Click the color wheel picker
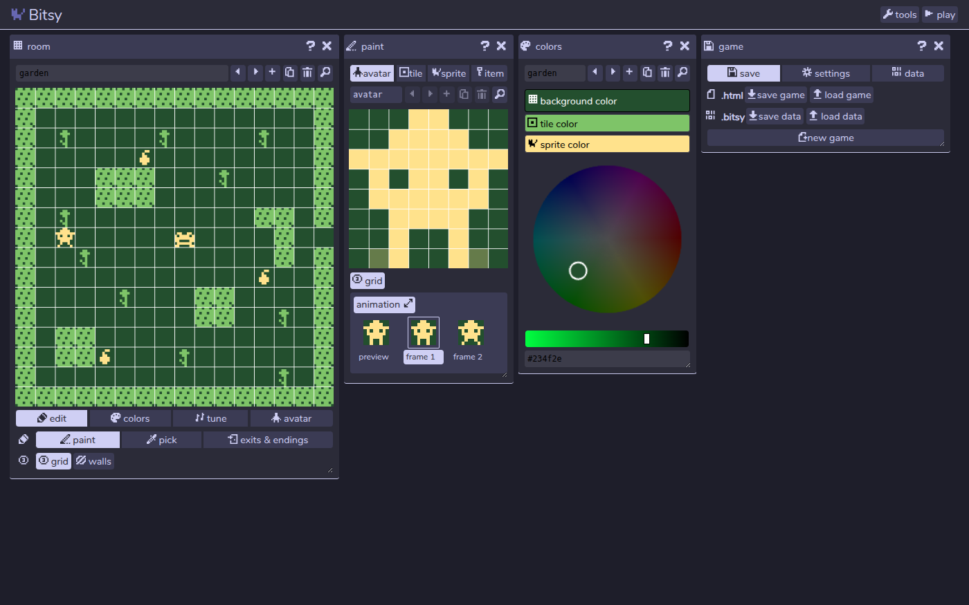Image resolution: width=969 pixels, height=605 pixels. point(607,239)
